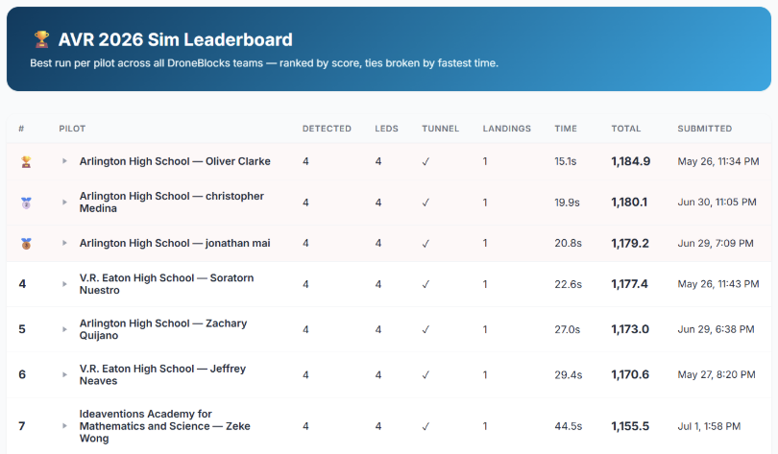Viewport: 778px width, 454px height.
Task: Click submitted date Jun 29, 7:09 PM
Action: click(x=716, y=243)
